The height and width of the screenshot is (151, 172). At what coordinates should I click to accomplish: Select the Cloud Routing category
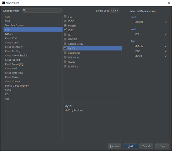[33, 51]
